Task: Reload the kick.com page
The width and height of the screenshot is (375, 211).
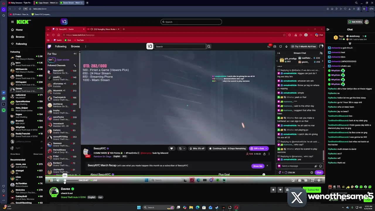Action: [20, 9]
